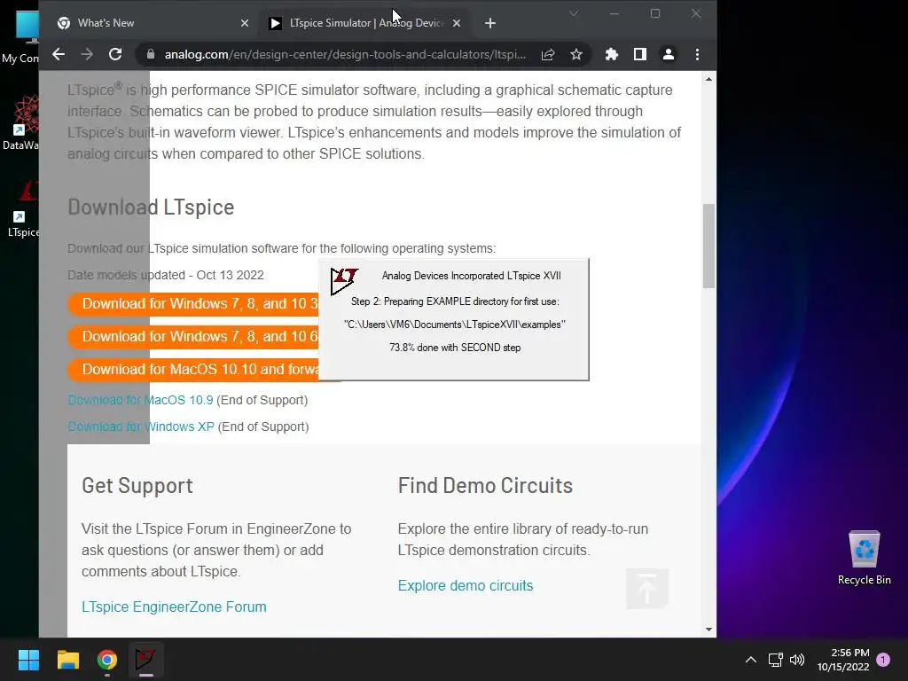Screen dimensions: 908x681
Task: Open Chrome's three-dot menu
Action: pos(697,54)
